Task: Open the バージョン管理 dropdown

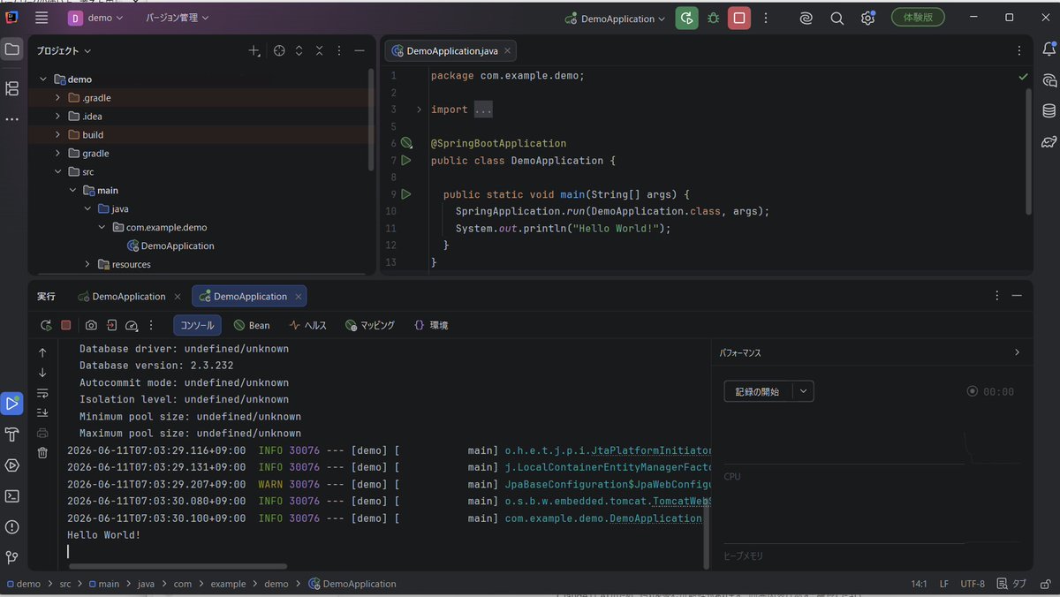Action: click(x=178, y=18)
